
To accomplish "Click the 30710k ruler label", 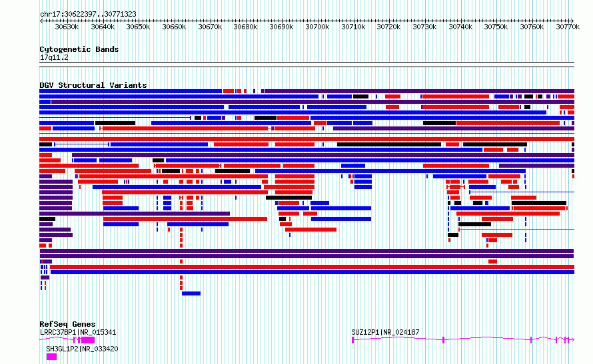I will 353,27.
